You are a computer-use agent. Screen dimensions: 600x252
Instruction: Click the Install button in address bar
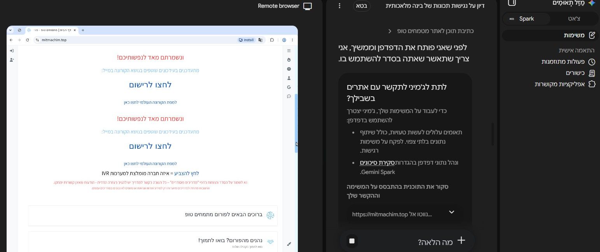(246, 40)
